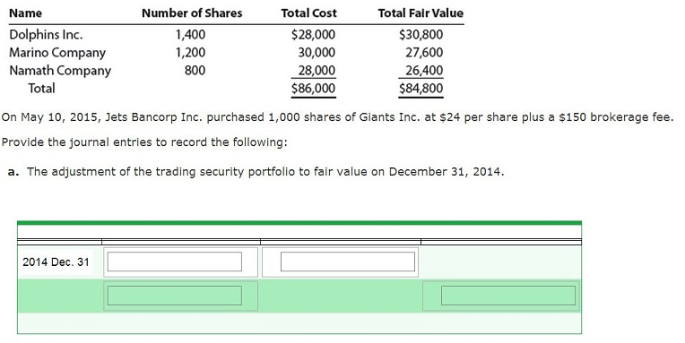This screenshot has width=685, height=343.
Task: Select the $86,000 total cost value
Action: 313,89
